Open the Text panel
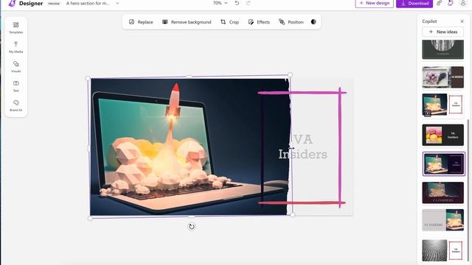Screen dimensions: 472x265 tap(16, 86)
